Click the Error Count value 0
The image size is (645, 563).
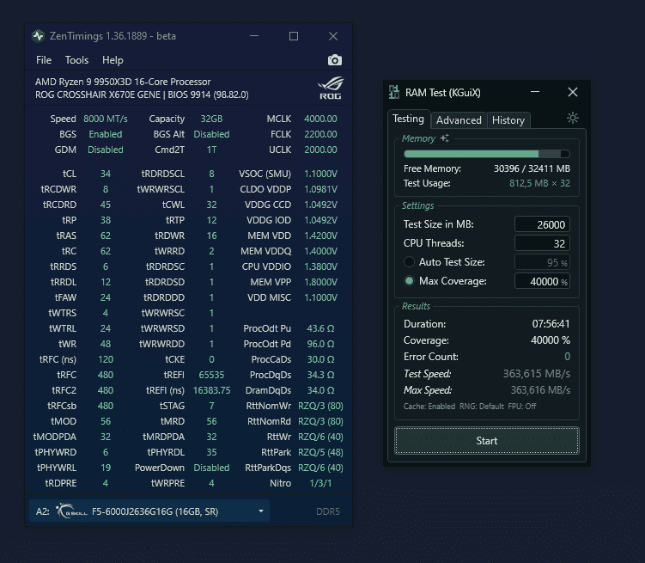pos(567,357)
